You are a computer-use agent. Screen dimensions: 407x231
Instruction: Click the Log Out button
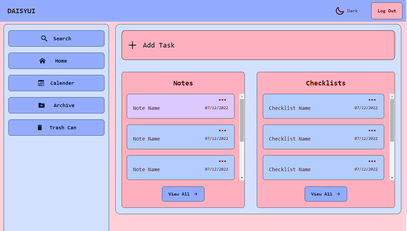point(387,11)
